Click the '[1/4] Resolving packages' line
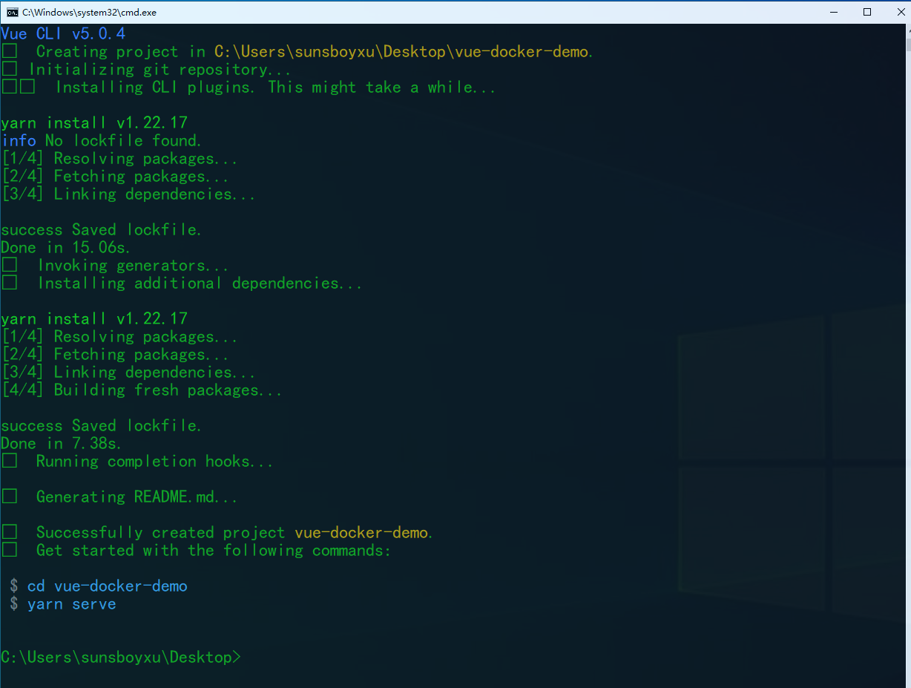The height and width of the screenshot is (688, 911). point(119,158)
